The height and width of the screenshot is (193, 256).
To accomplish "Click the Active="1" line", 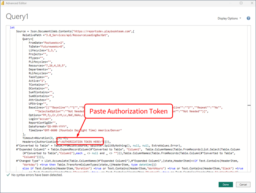I will point(37,81).
